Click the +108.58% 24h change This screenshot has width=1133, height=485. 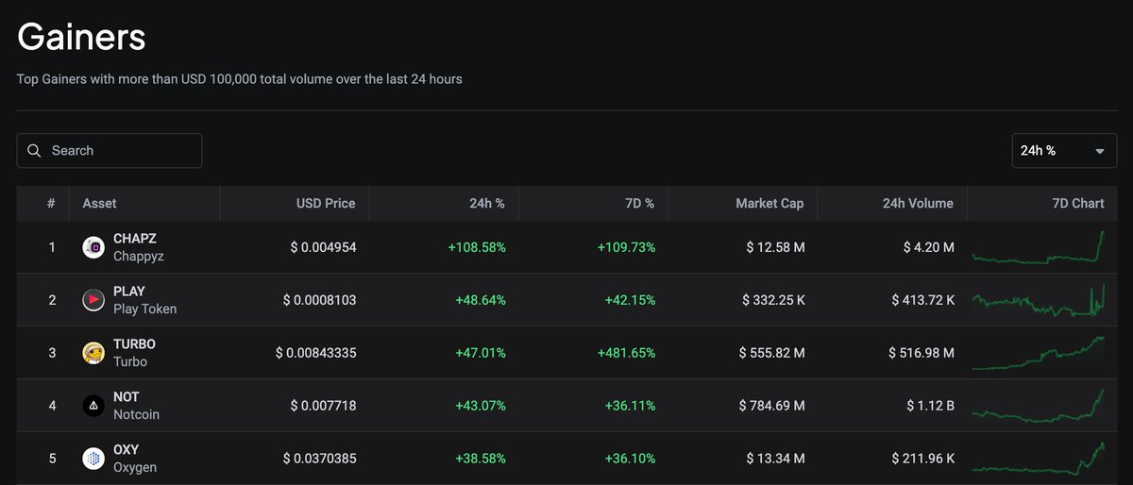[x=477, y=247]
